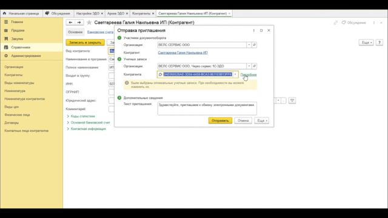Open the Главное section in the sidebar
Screen dimensions: 388x218
17,22
